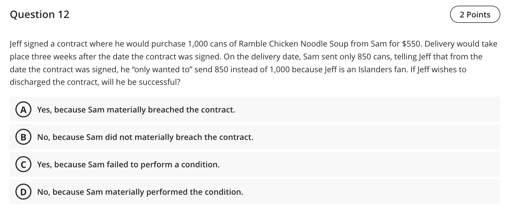
Task: Click the 'Question 12' heading
Action: coord(39,14)
